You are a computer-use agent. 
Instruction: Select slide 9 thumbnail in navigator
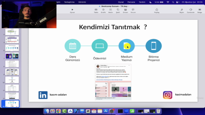point(12,72)
